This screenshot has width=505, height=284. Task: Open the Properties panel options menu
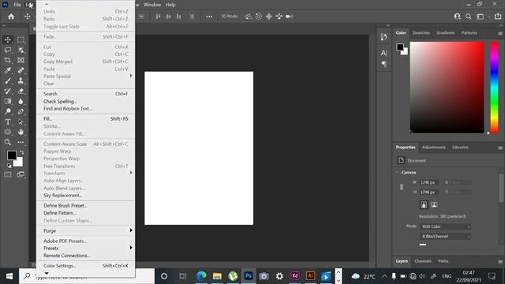tap(500, 148)
